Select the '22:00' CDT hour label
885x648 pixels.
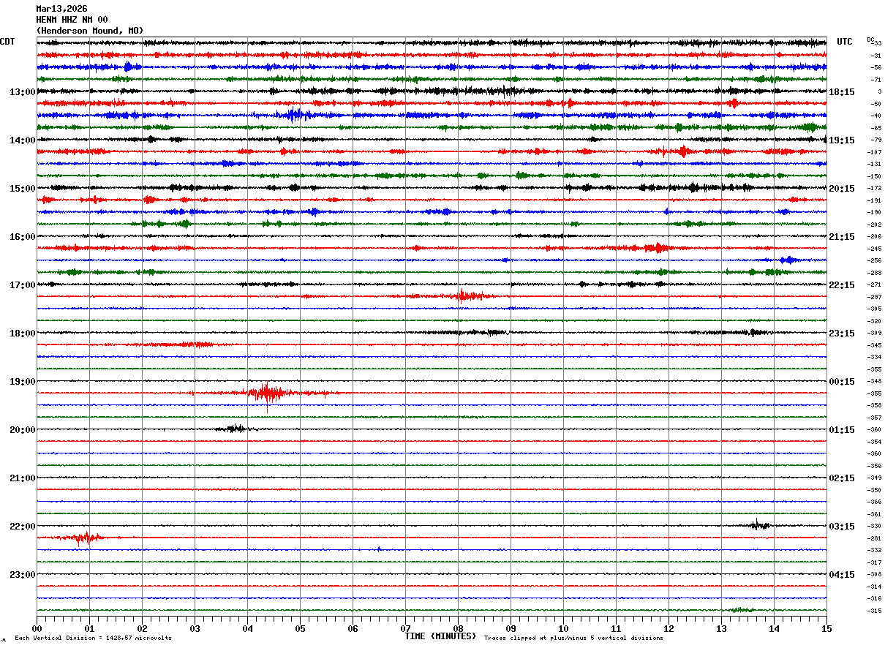(22, 527)
